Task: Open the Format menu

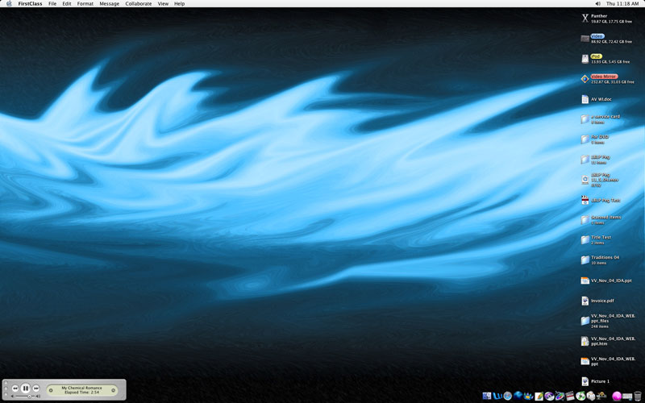Action: point(85,3)
